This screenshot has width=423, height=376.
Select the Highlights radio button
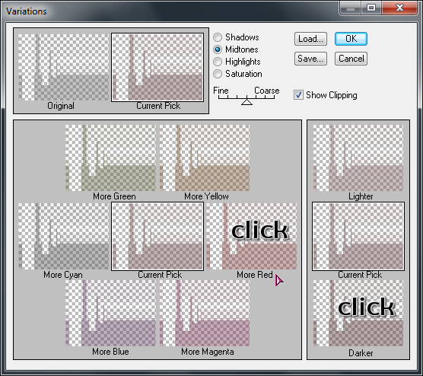218,62
